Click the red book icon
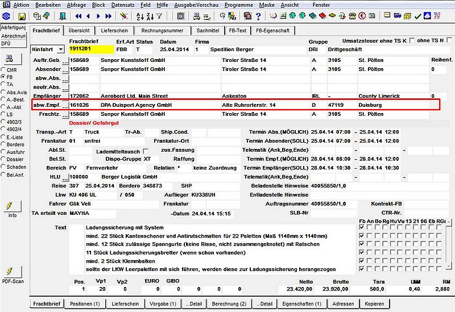 (x=322, y=16)
